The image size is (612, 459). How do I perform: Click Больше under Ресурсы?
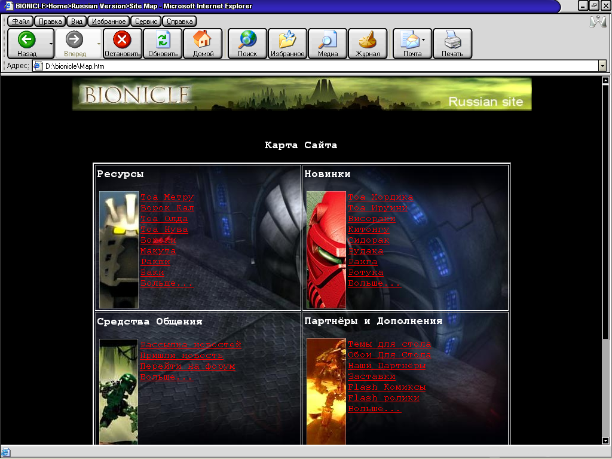coord(167,283)
